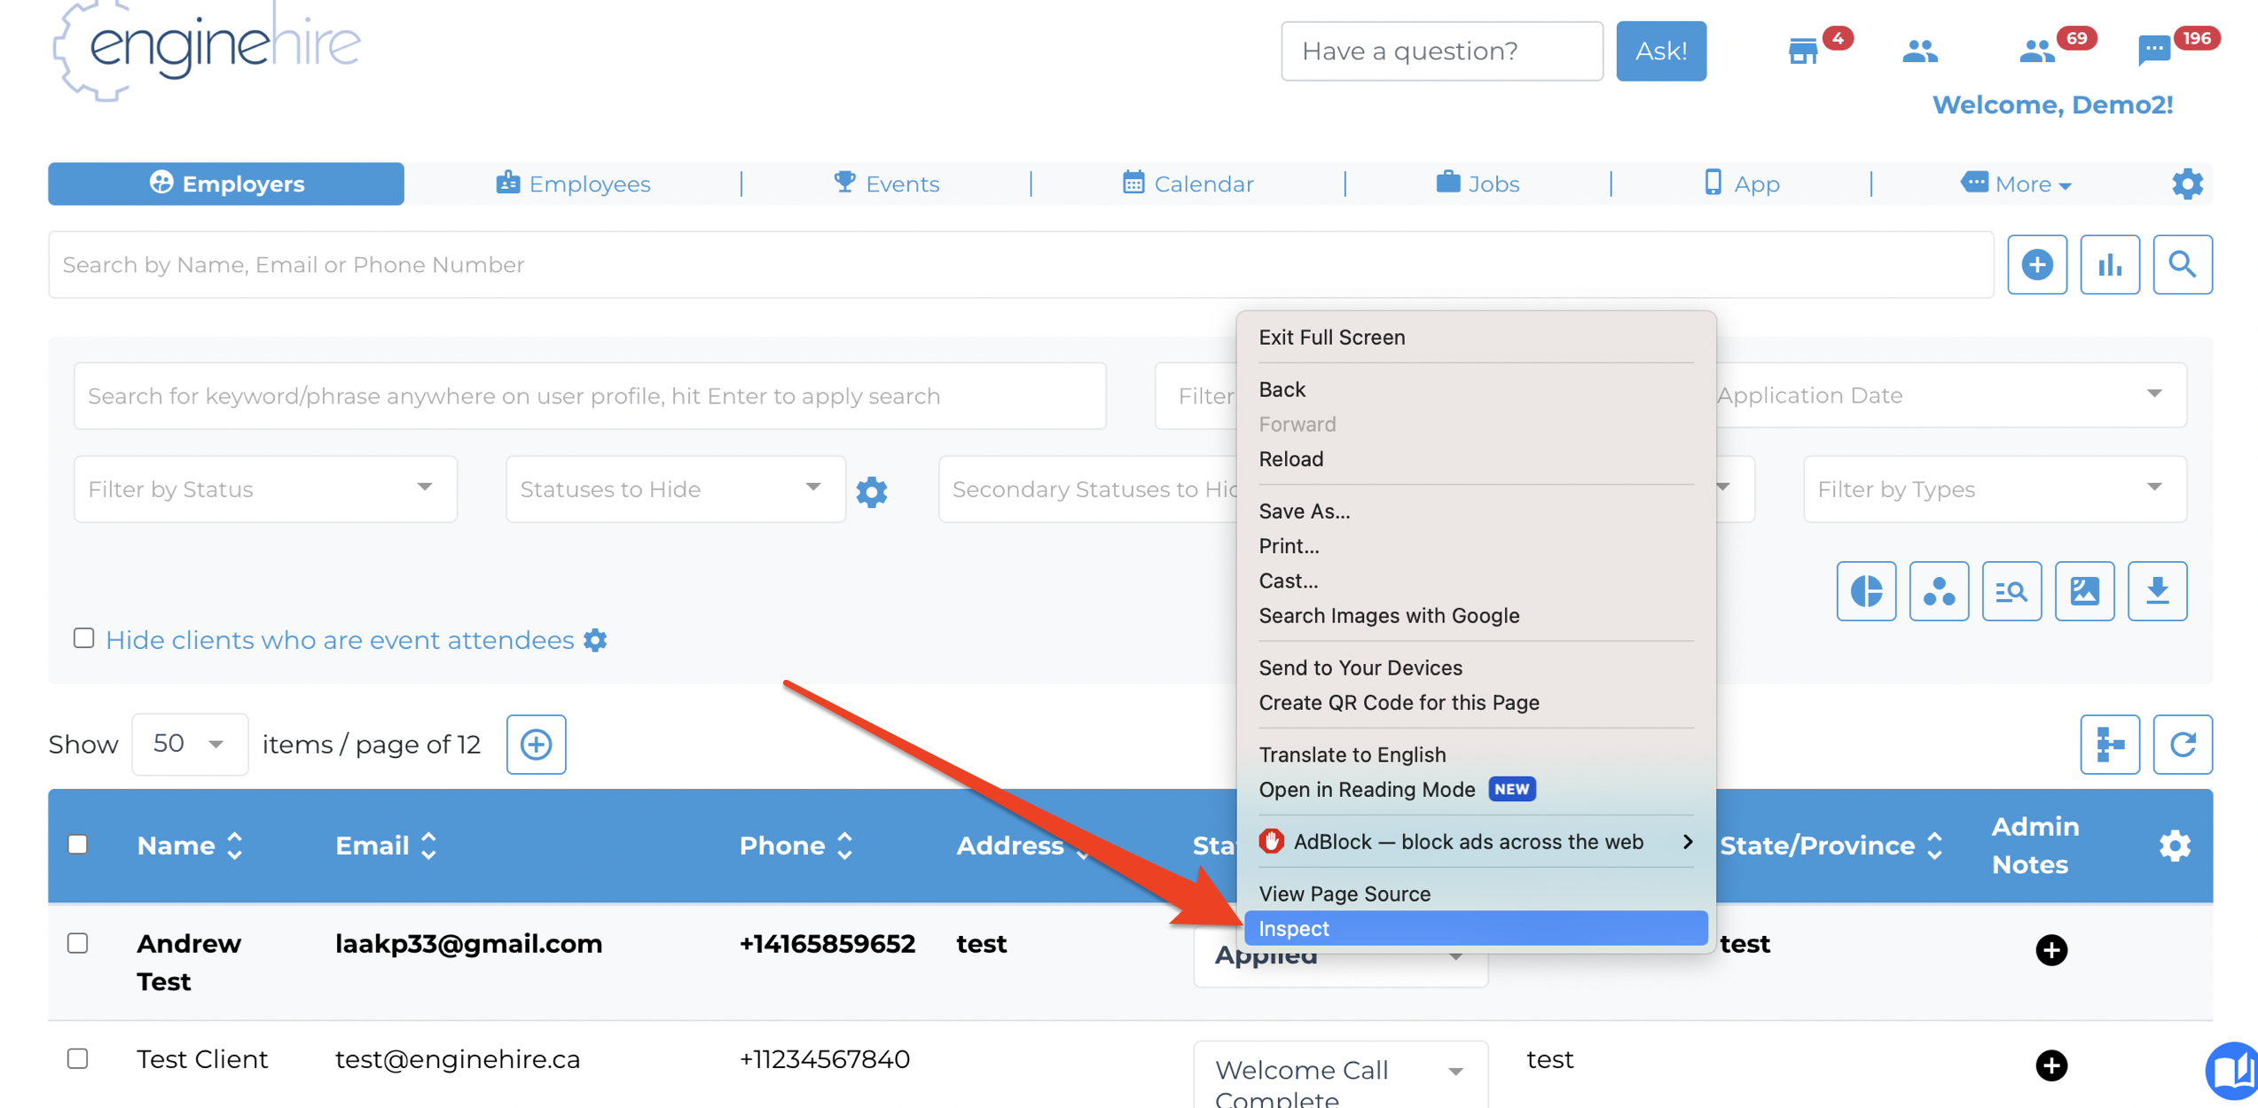Open the chat messages icon with 196 badge

2153,51
